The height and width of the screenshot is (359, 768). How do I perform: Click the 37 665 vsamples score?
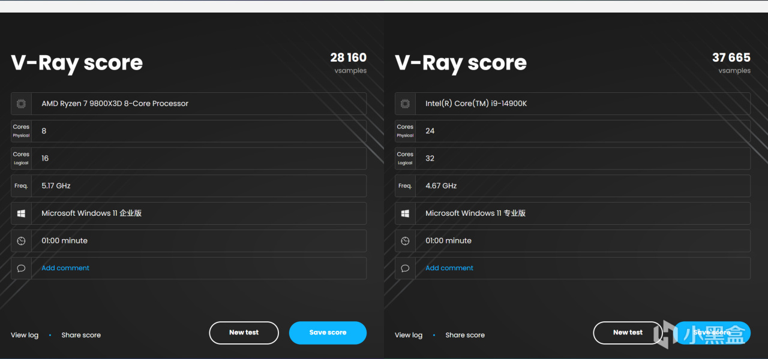point(731,62)
